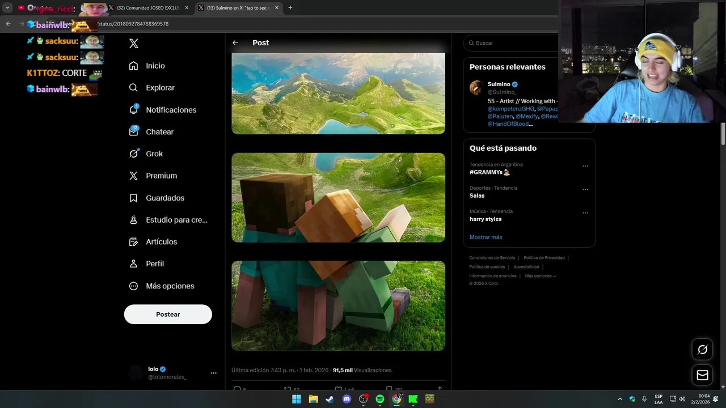Click the Artículos icon
This screenshot has height=408, width=726.
click(133, 242)
